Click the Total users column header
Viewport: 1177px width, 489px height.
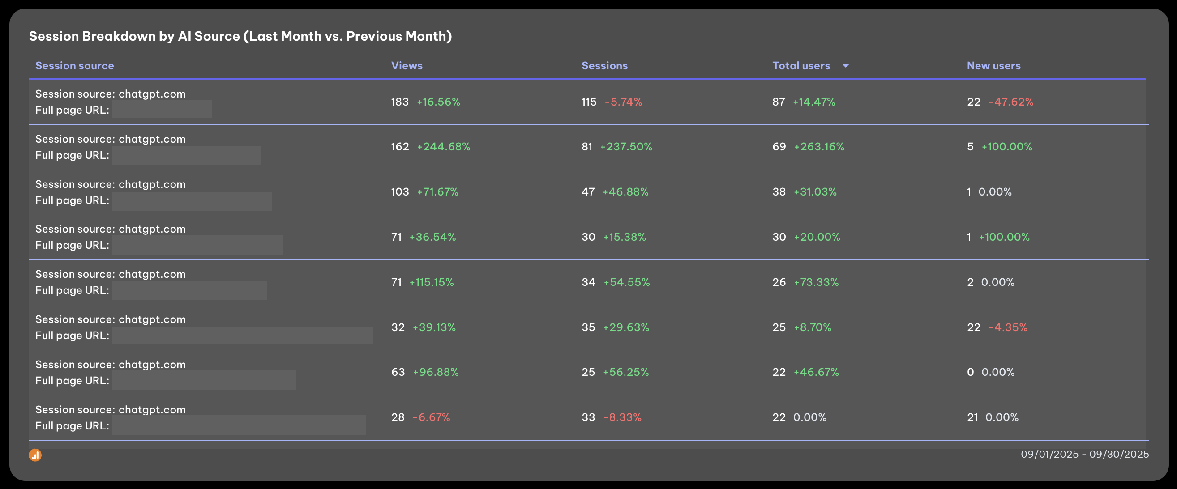(x=800, y=65)
